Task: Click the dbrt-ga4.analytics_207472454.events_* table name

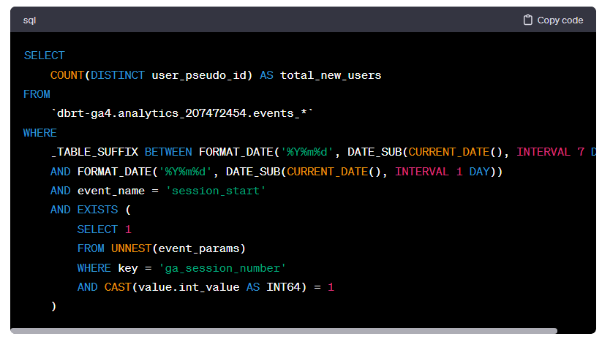Action: coord(182,113)
